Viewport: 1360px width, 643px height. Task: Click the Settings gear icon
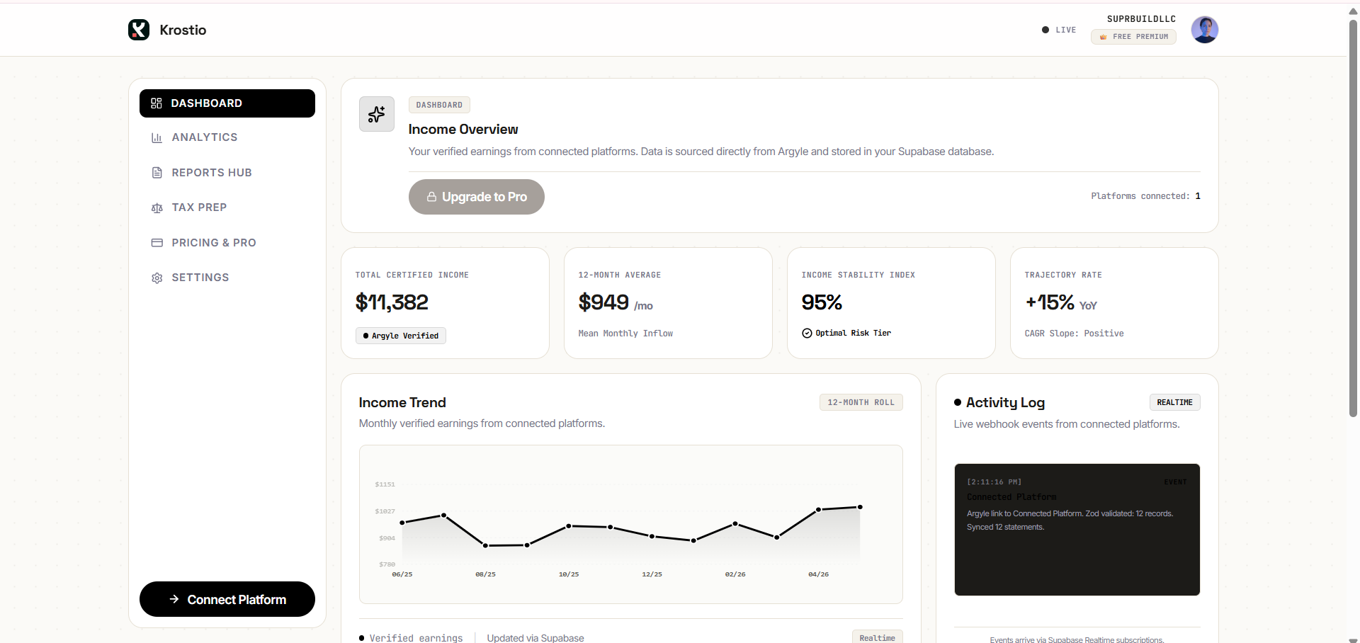point(157,278)
